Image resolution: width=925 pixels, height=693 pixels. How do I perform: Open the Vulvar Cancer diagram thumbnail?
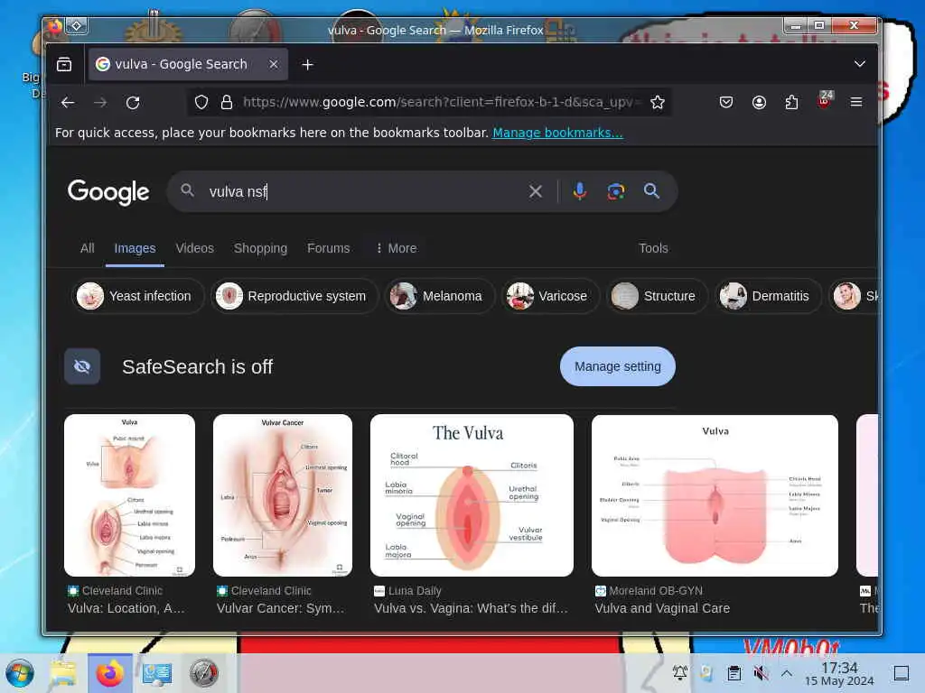point(283,495)
